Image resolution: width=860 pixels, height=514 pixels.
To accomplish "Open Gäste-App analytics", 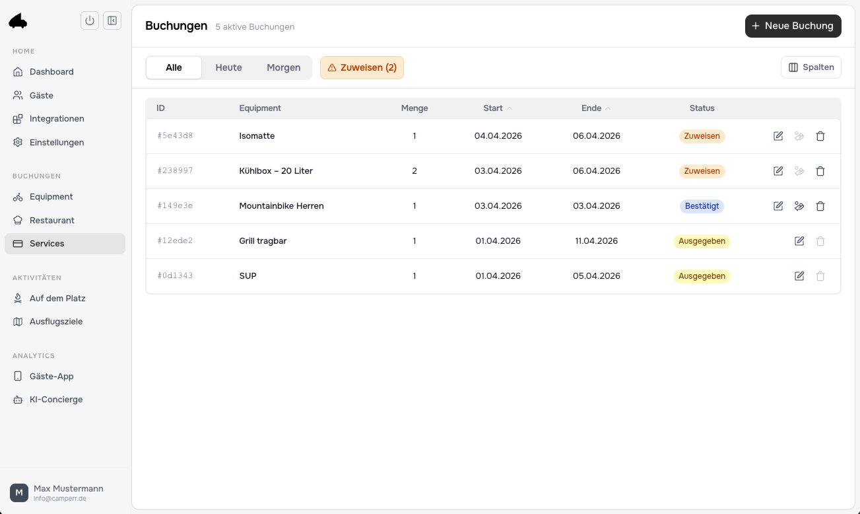I will 65,376.
